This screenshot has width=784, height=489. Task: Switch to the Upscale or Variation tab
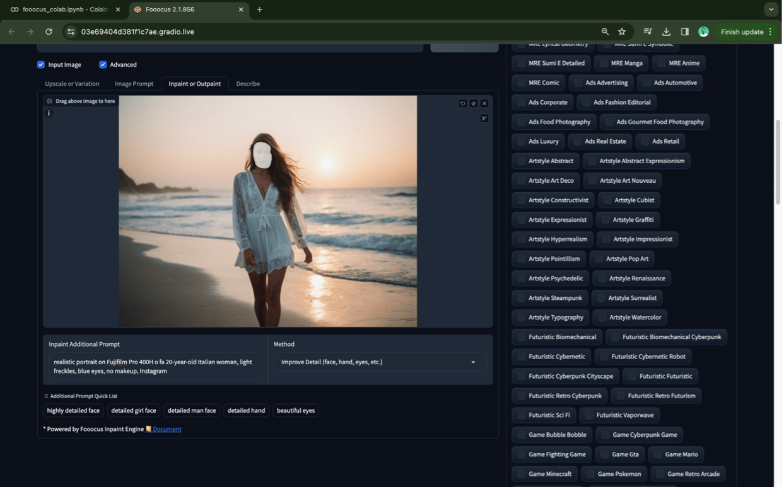pos(72,84)
